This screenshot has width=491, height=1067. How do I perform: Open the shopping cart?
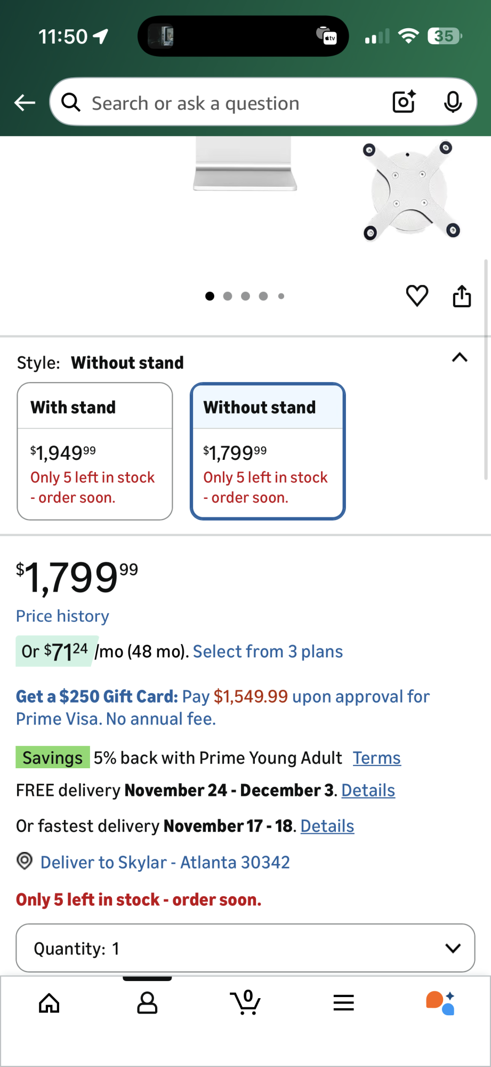(245, 1002)
